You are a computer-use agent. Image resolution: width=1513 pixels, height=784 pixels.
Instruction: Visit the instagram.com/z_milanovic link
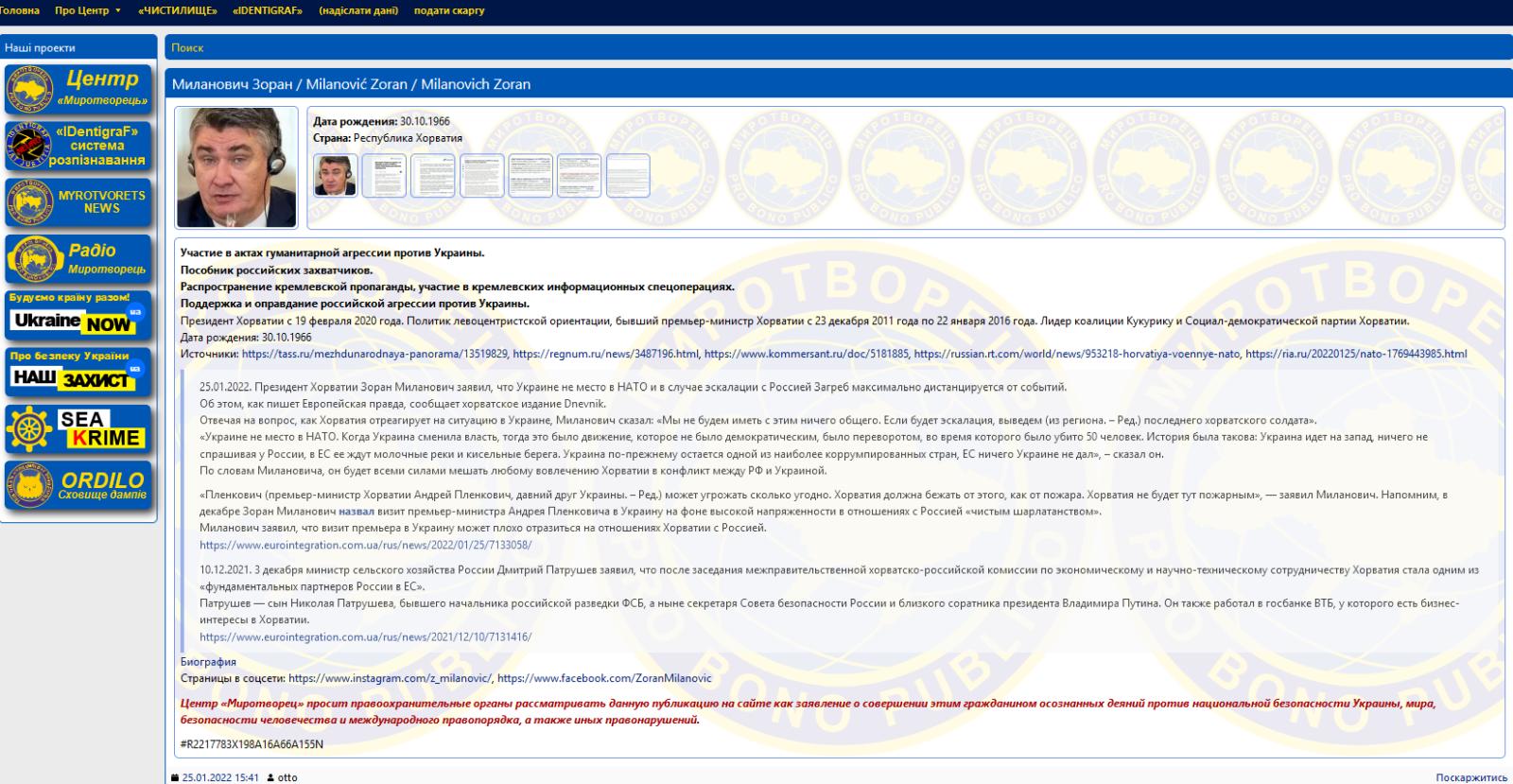[391, 678]
